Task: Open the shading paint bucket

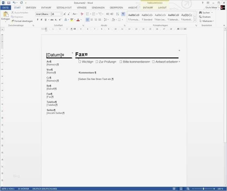Action: (x=113, y=20)
